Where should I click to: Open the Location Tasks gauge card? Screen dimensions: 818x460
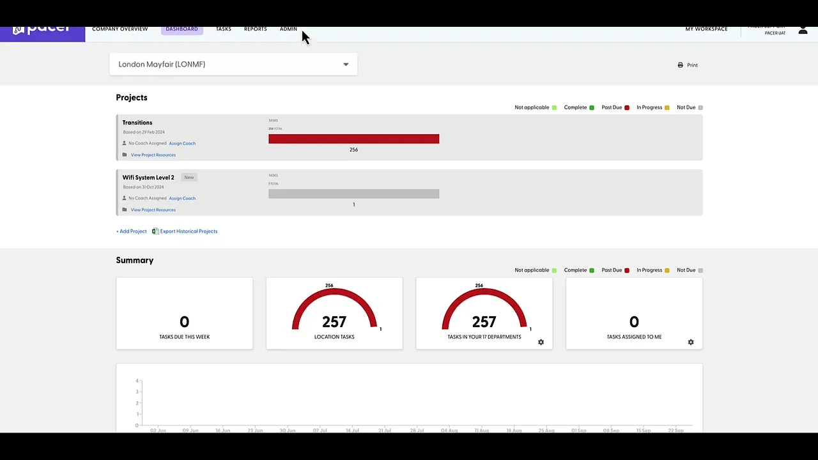click(x=334, y=313)
